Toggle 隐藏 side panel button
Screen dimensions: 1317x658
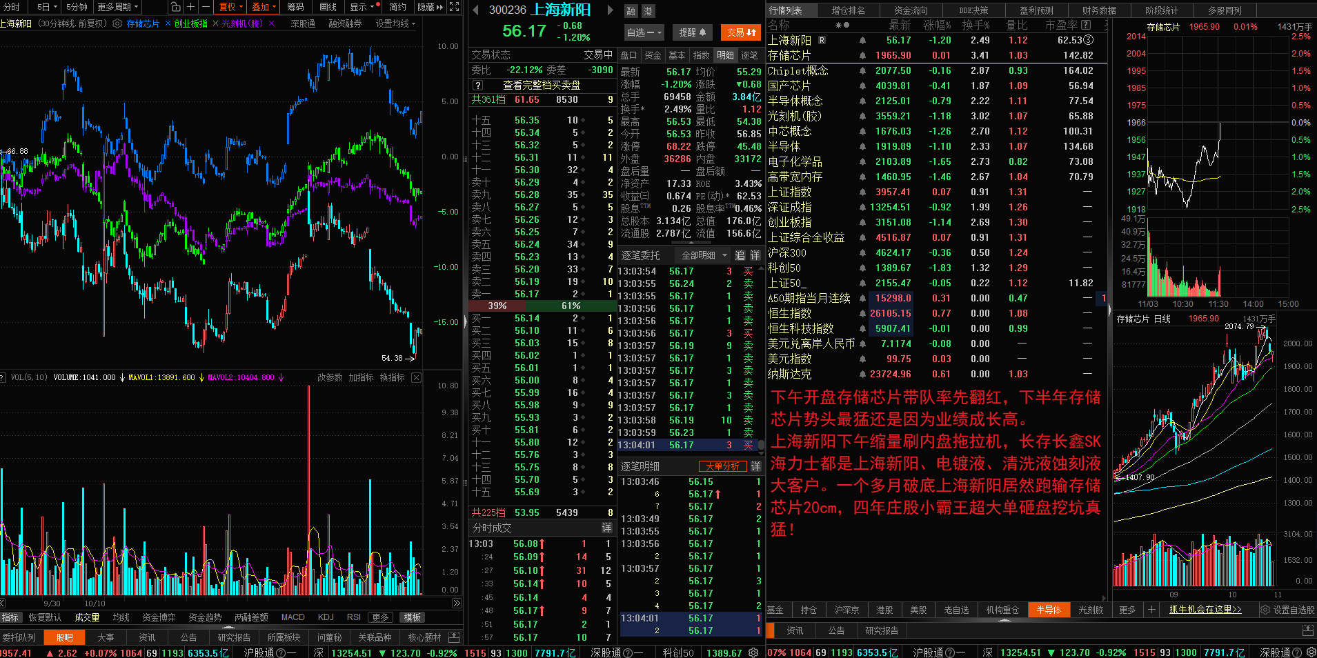[430, 7]
